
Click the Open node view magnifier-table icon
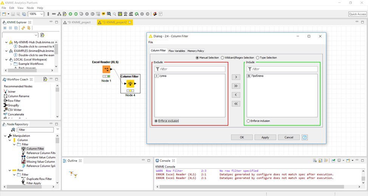coord(109,14)
